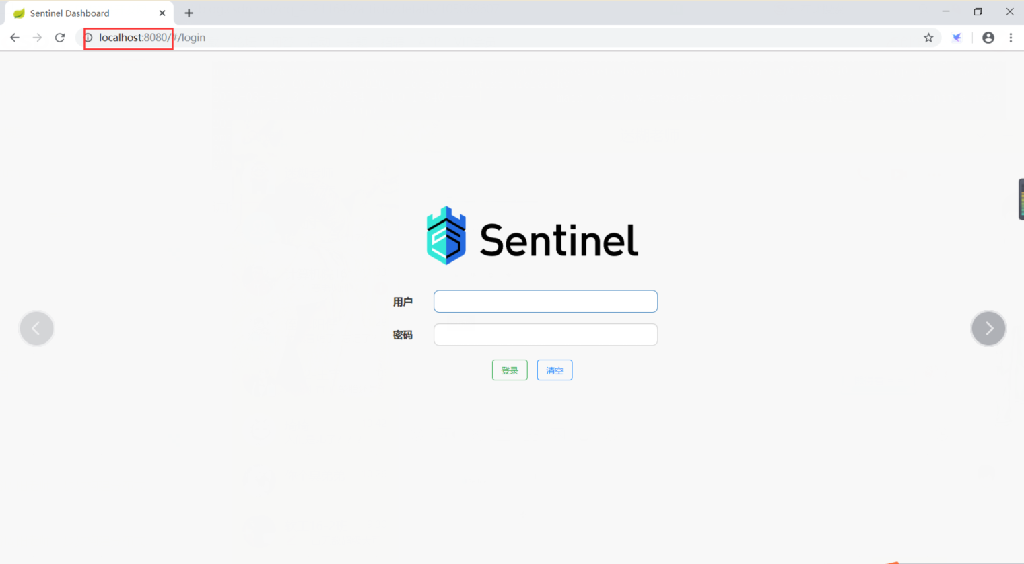Screen dimensions: 1024x564
Task: Reload the Sentinel login page
Action: point(60,38)
